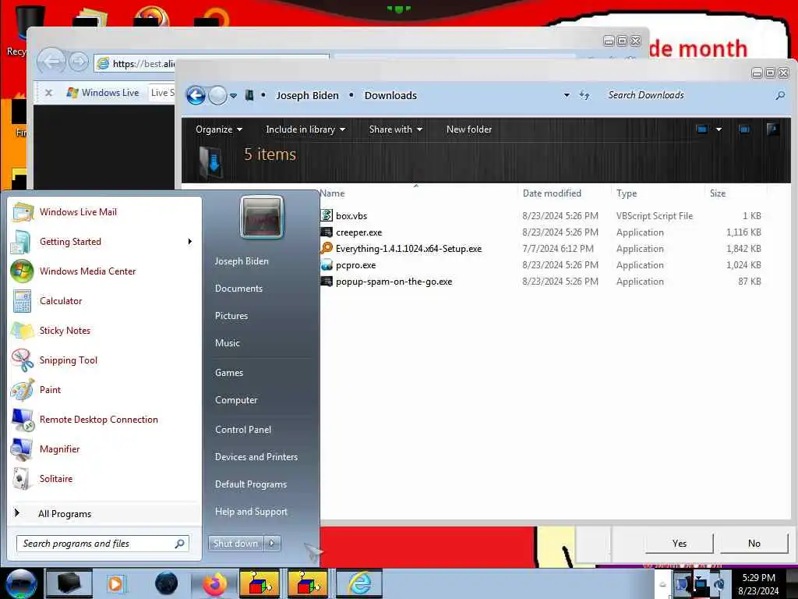The height and width of the screenshot is (599, 798).
Task: Open shut down options arrow
Action: click(272, 544)
